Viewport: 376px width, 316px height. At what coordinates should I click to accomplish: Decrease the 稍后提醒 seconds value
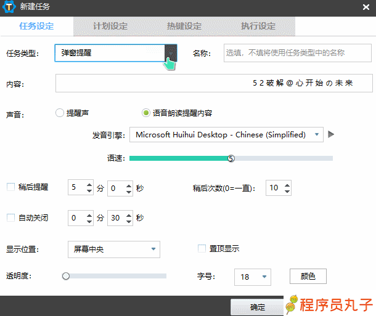[129, 192]
